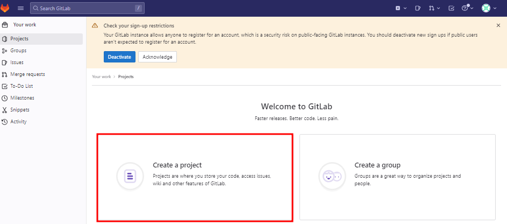Open the hamburger main menu
The width and height of the screenshot is (507, 224).
pos(20,8)
